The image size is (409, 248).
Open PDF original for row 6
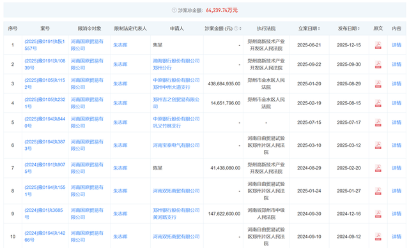[378, 145]
